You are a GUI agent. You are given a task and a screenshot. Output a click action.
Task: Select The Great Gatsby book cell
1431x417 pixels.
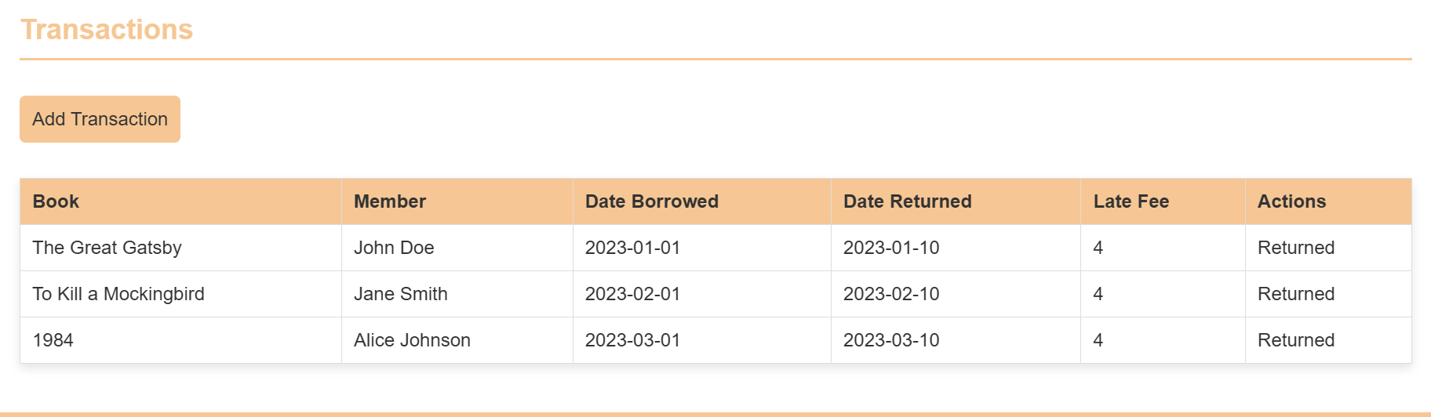[107, 248]
